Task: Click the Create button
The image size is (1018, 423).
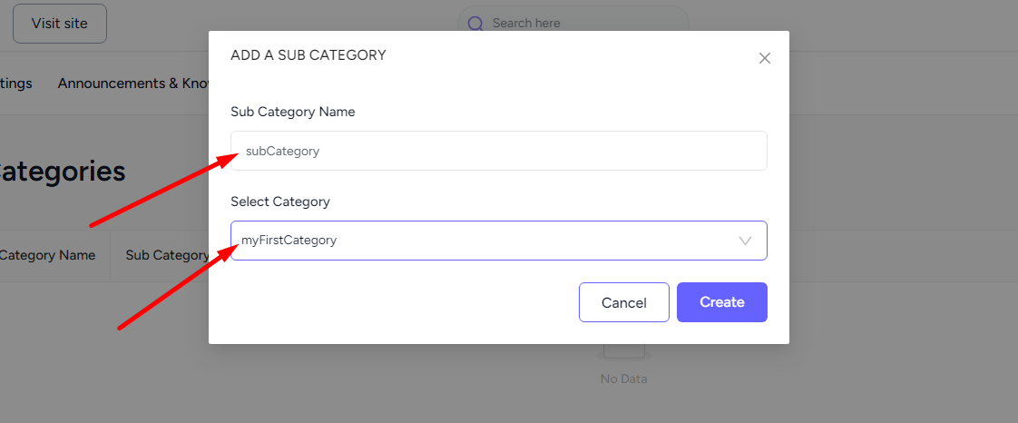Action: coord(722,302)
